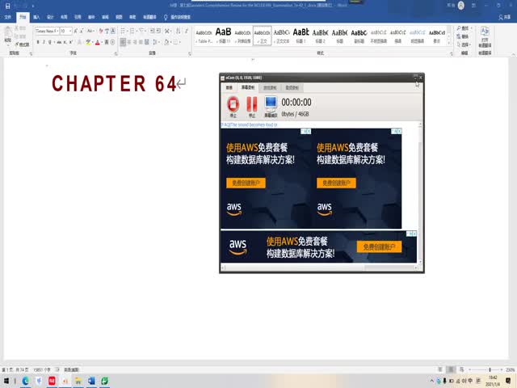Open File Explorer from taskbar
The width and height of the screenshot is (517, 388).
point(78,381)
